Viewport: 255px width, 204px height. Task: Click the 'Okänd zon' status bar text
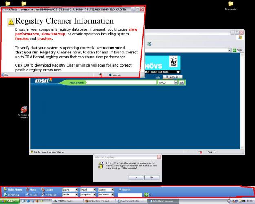click(213, 152)
